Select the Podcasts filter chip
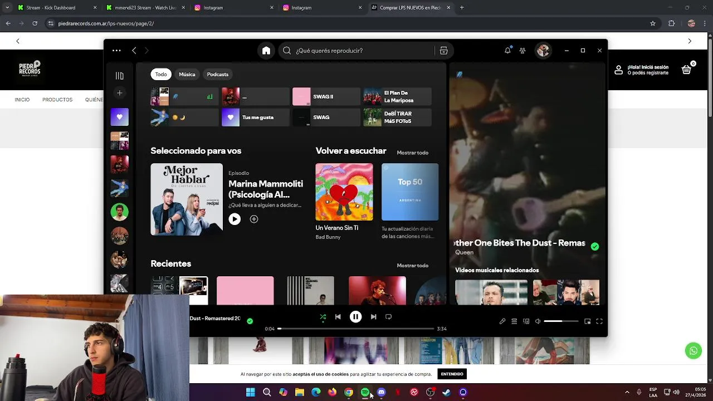 pos(218,75)
